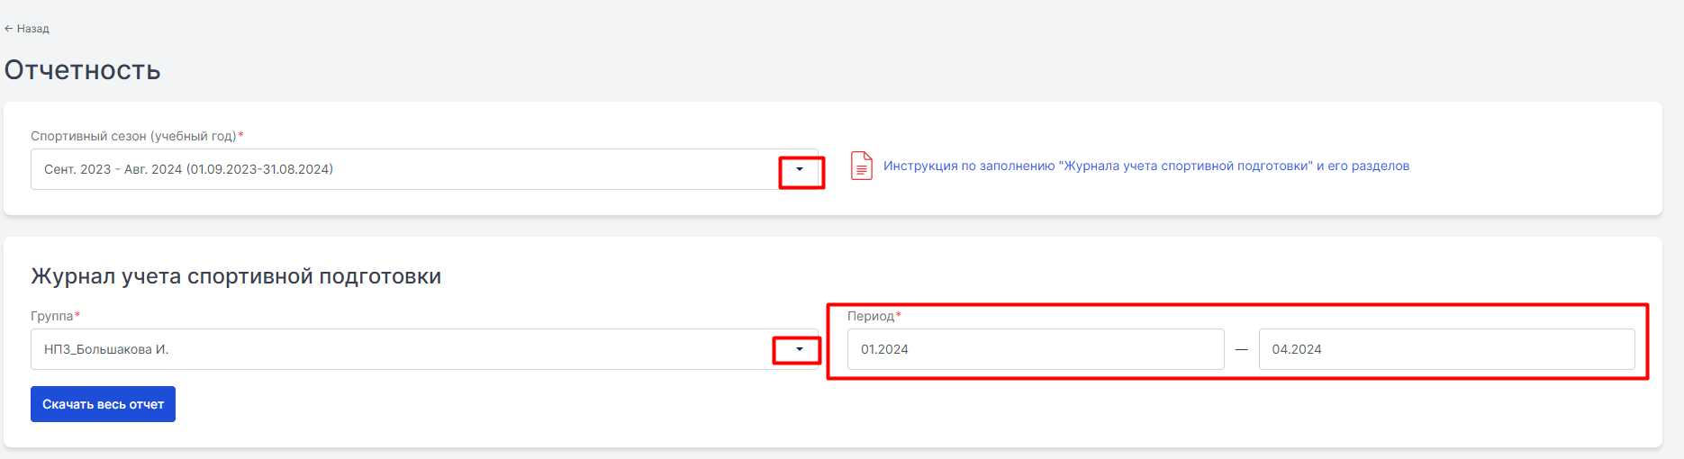Click the Период field label
Viewport: 1684px width, 459px height.
[871, 316]
